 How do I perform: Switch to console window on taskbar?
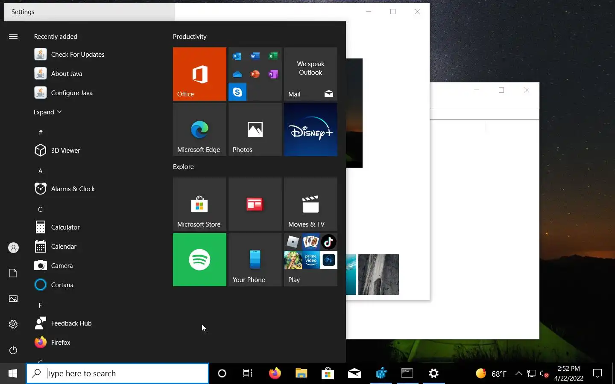pyautogui.click(x=407, y=374)
